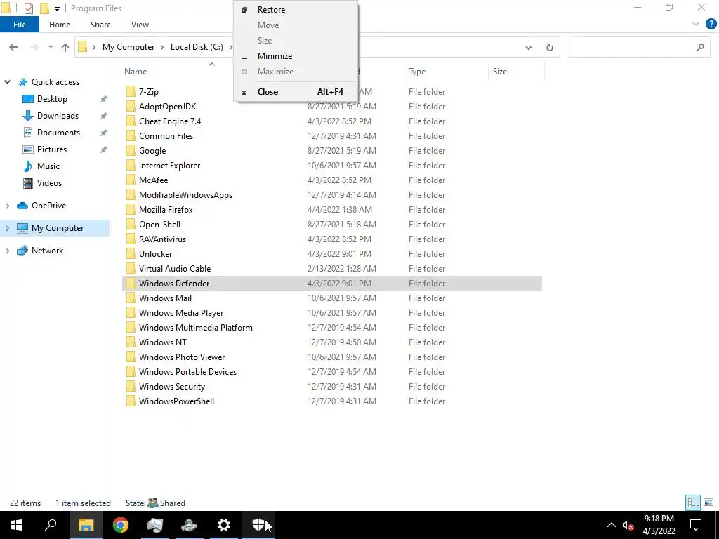
Task: Go back with the back arrow
Action: [x=13, y=47]
